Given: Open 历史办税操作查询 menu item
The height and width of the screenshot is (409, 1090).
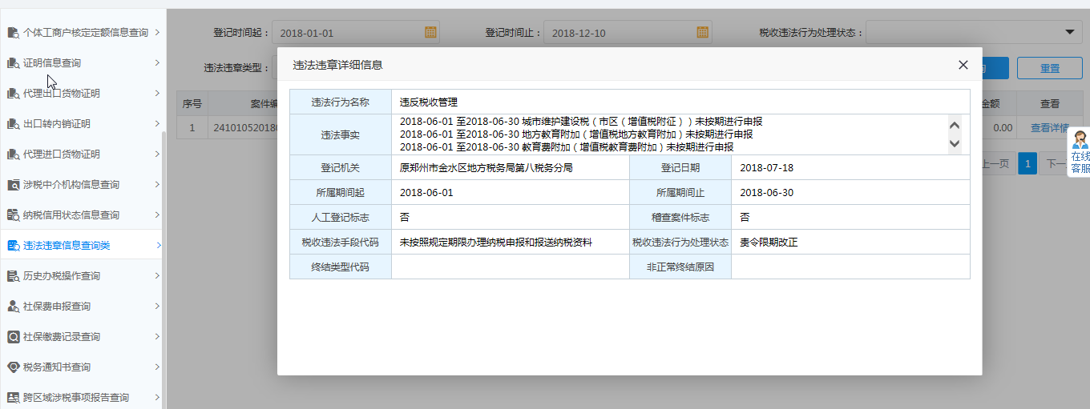Looking at the screenshot, I should click(62, 276).
